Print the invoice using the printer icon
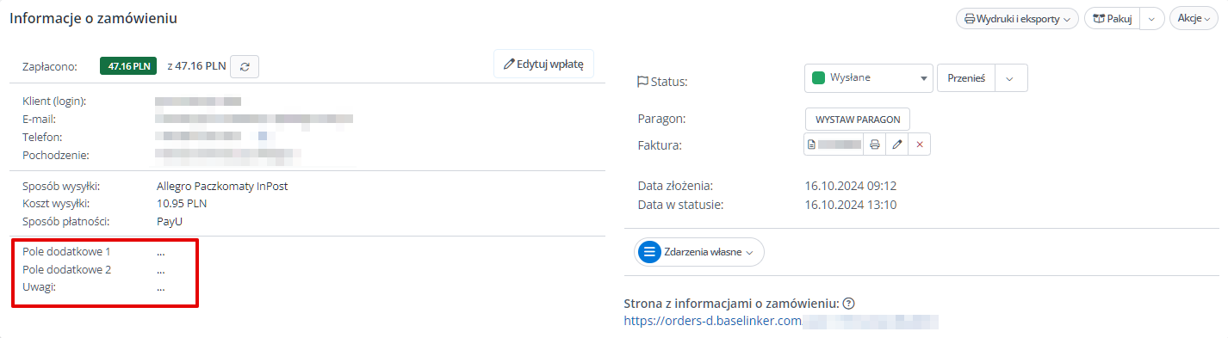 pyautogui.click(x=874, y=144)
